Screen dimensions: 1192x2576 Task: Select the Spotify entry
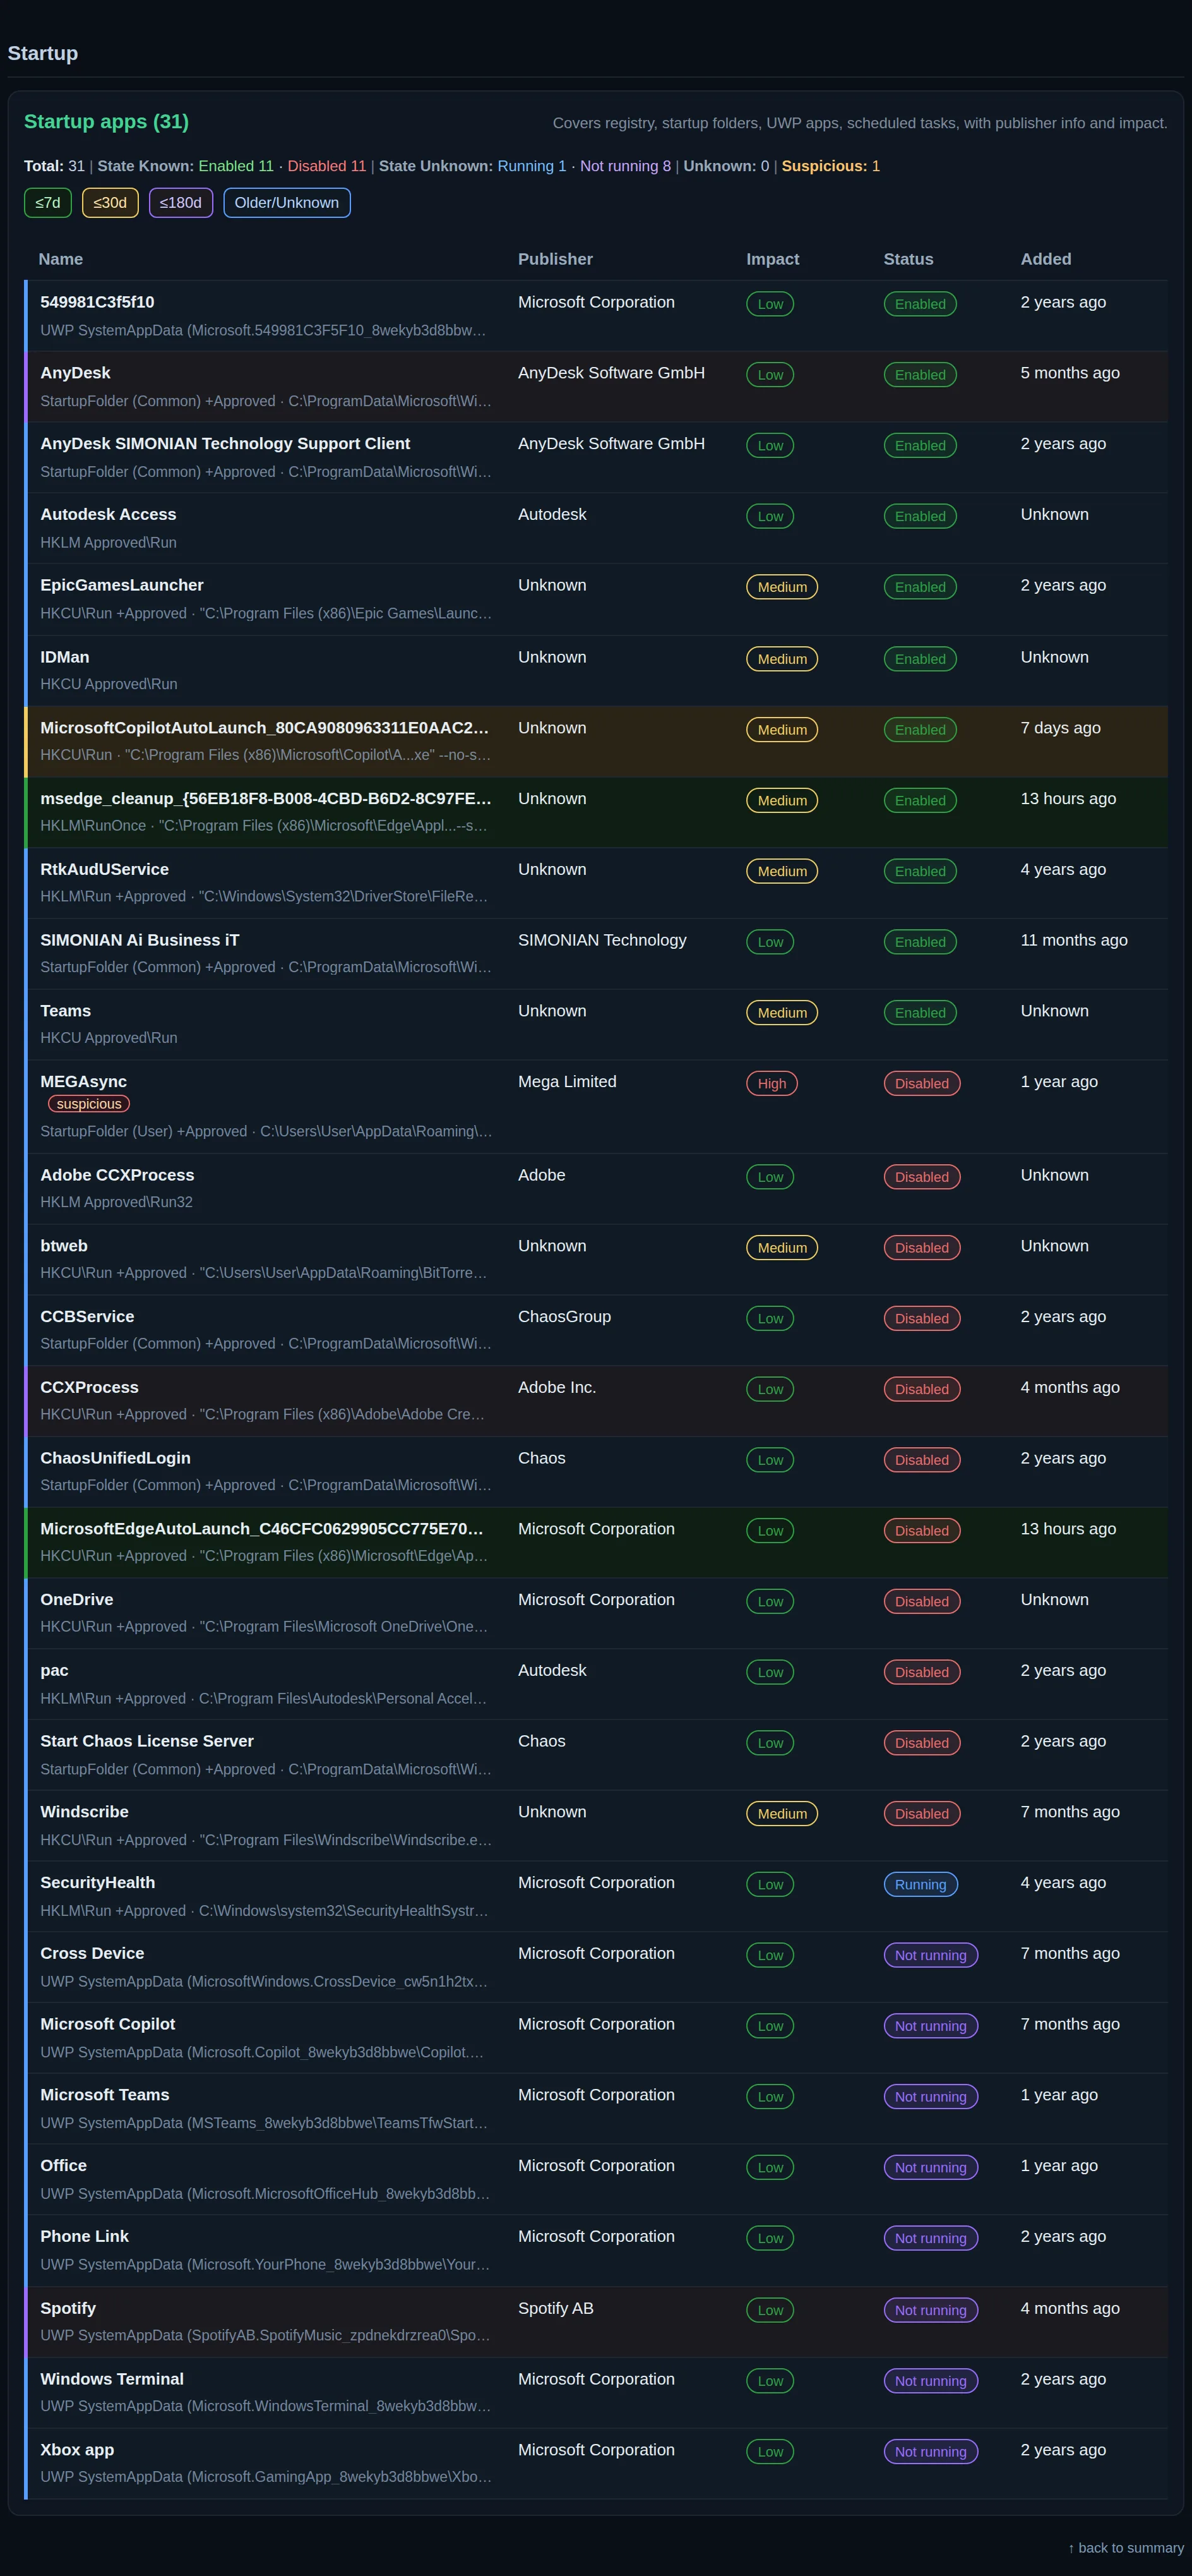tap(68, 2309)
